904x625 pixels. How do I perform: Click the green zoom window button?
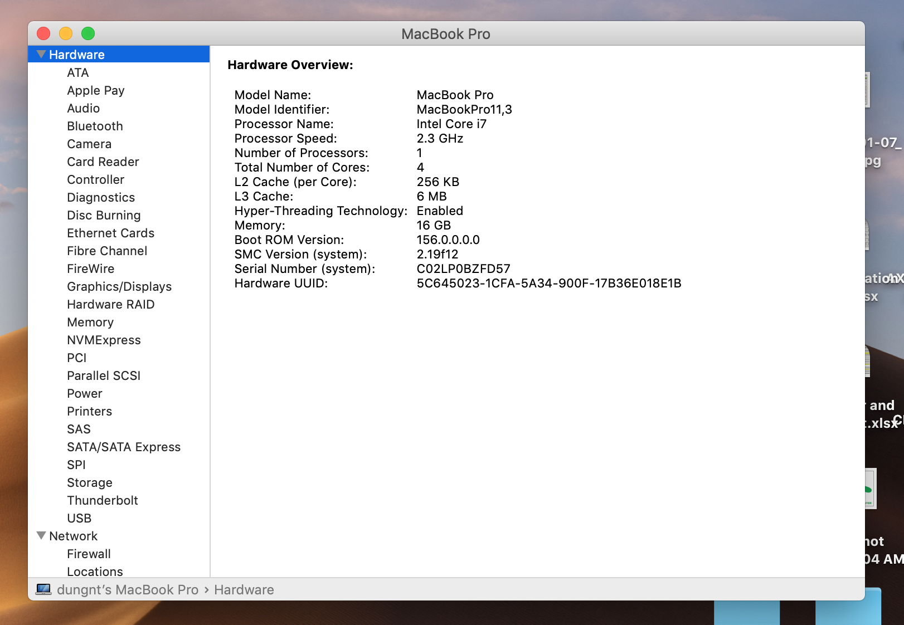point(88,34)
